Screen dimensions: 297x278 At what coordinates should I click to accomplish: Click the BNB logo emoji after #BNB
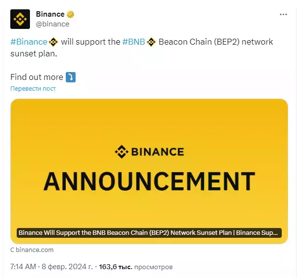pos(151,42)
